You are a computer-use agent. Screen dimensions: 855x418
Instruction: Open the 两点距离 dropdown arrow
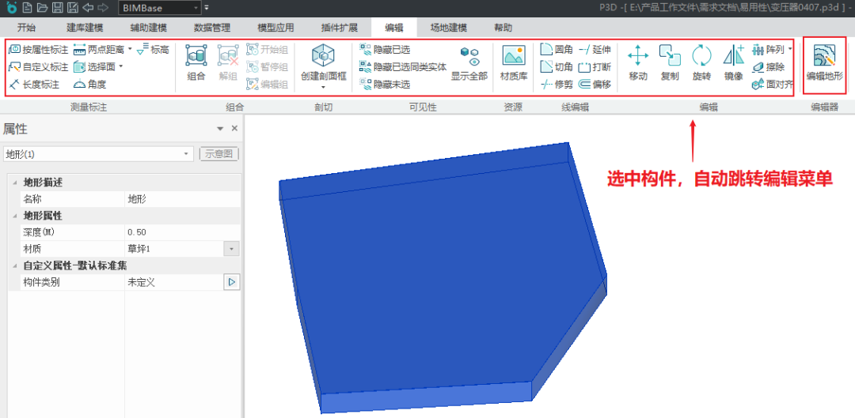click(x=131, y=50)
